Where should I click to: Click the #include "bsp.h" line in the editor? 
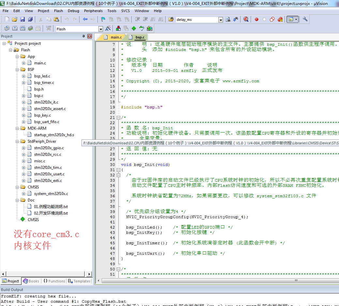pos(141,107)
